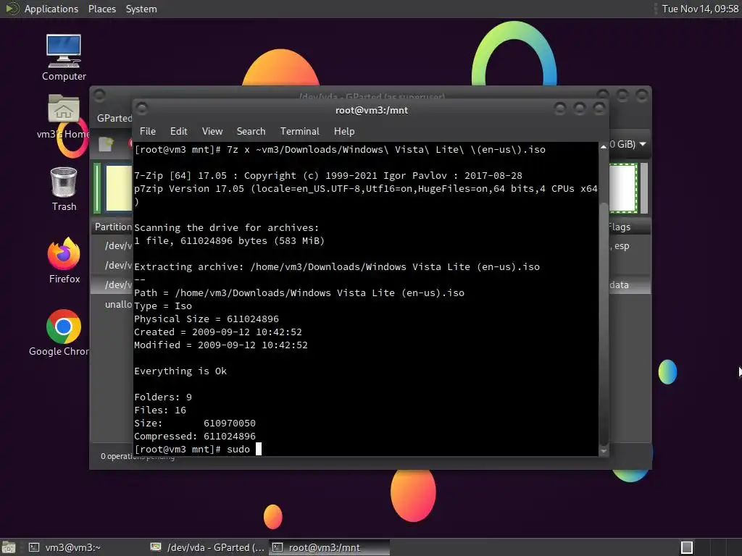Click the terminal scrollbar down arrow
This screenshot has width=742, height=556.
tap(604, 451)
